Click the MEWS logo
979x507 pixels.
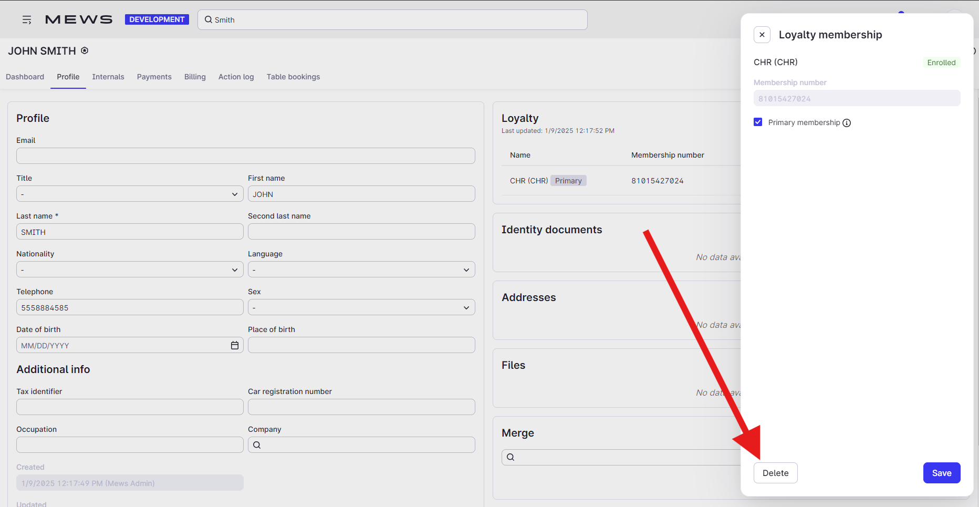78,19
